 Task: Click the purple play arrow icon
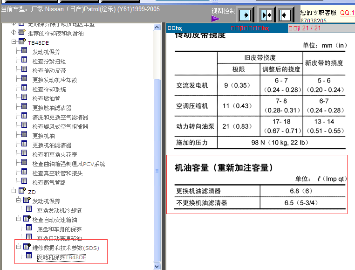(x=216, y=19)
